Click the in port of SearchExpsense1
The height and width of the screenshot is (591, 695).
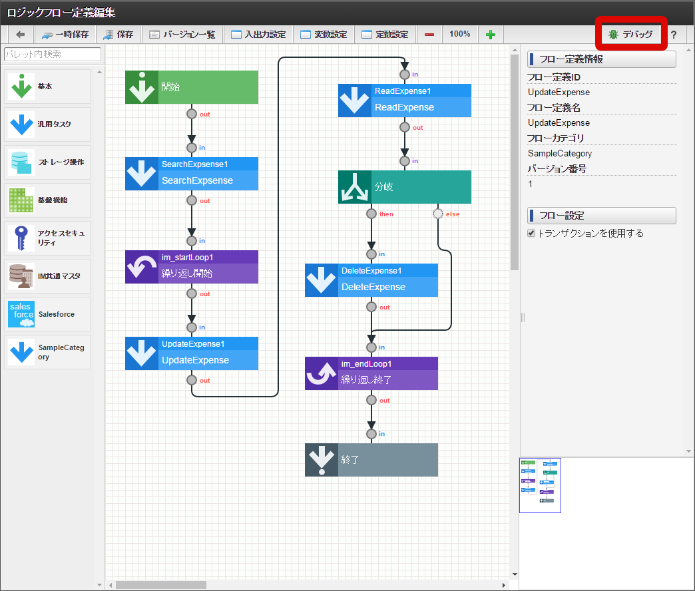click(192, 148)
